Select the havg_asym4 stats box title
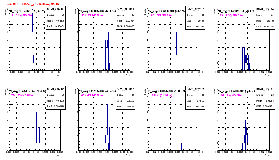279x160 pixels. pyautogui.click(x=56, y=89)
